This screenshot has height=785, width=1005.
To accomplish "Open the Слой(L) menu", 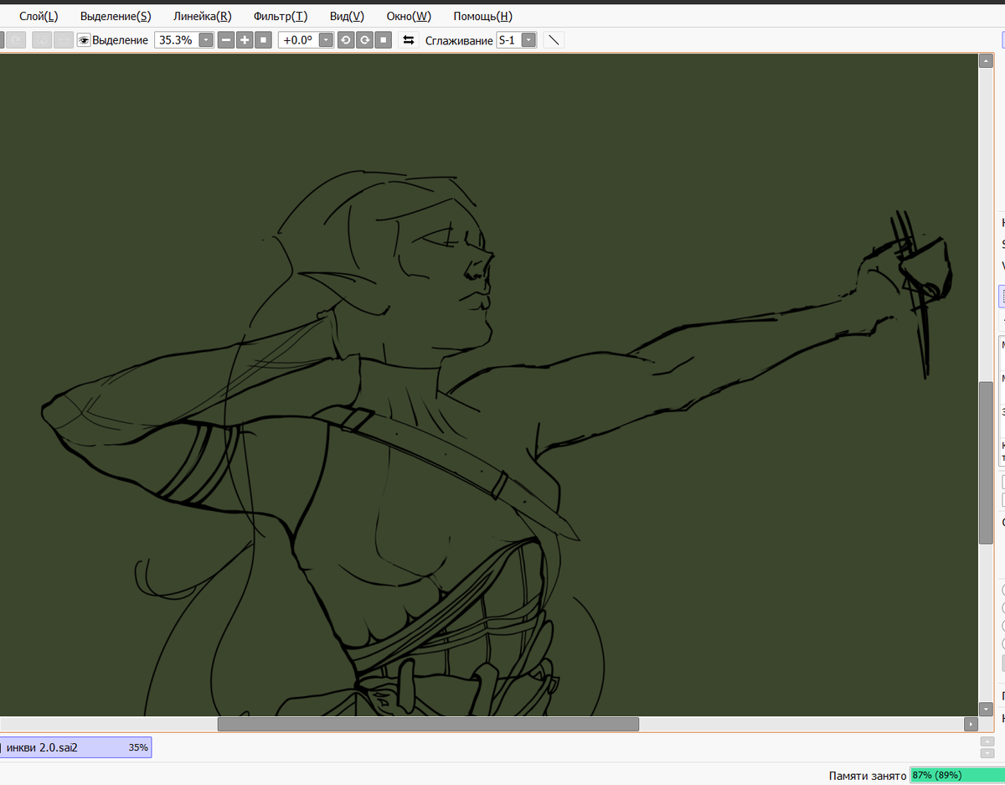I will tap(39, 16).
